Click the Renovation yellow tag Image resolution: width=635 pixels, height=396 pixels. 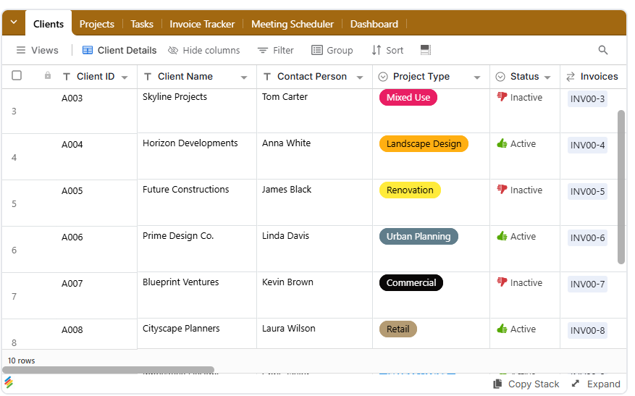click(410, 190)
